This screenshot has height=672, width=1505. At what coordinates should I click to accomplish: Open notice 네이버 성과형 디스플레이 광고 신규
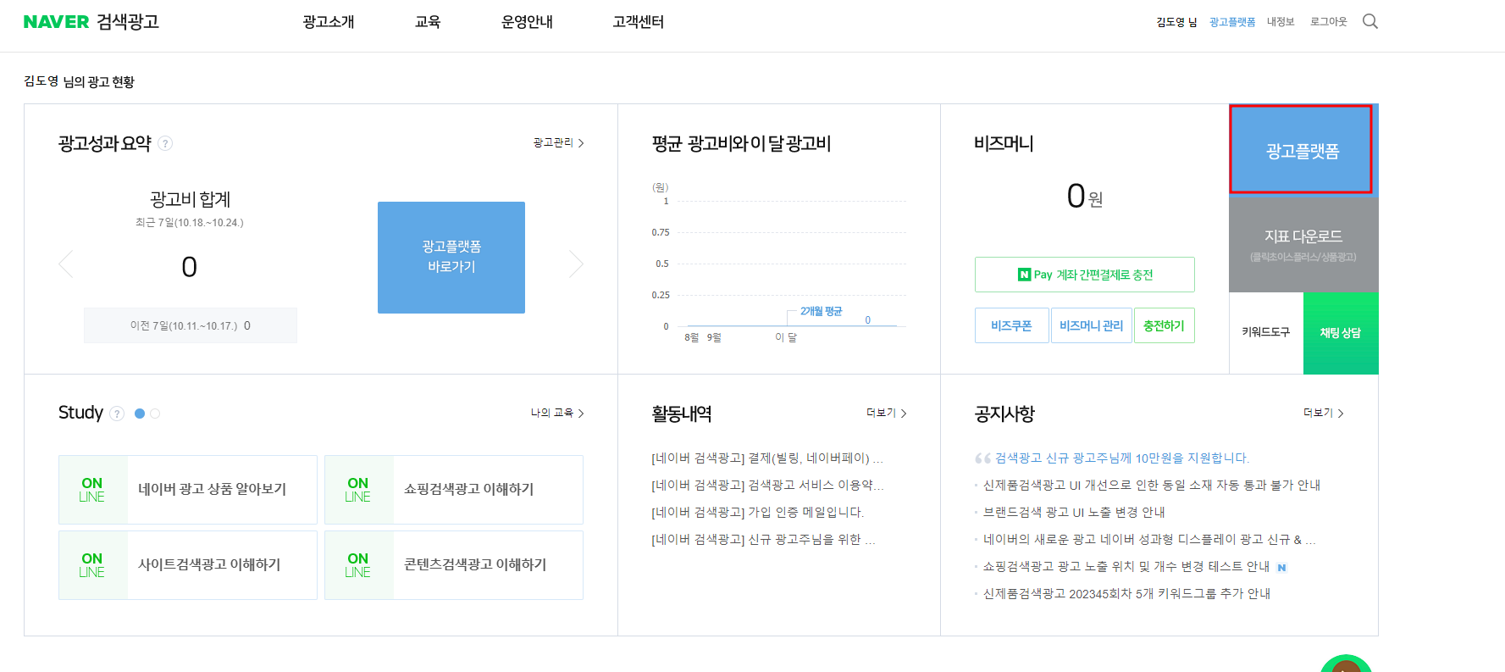click(x=1149, y=540)
